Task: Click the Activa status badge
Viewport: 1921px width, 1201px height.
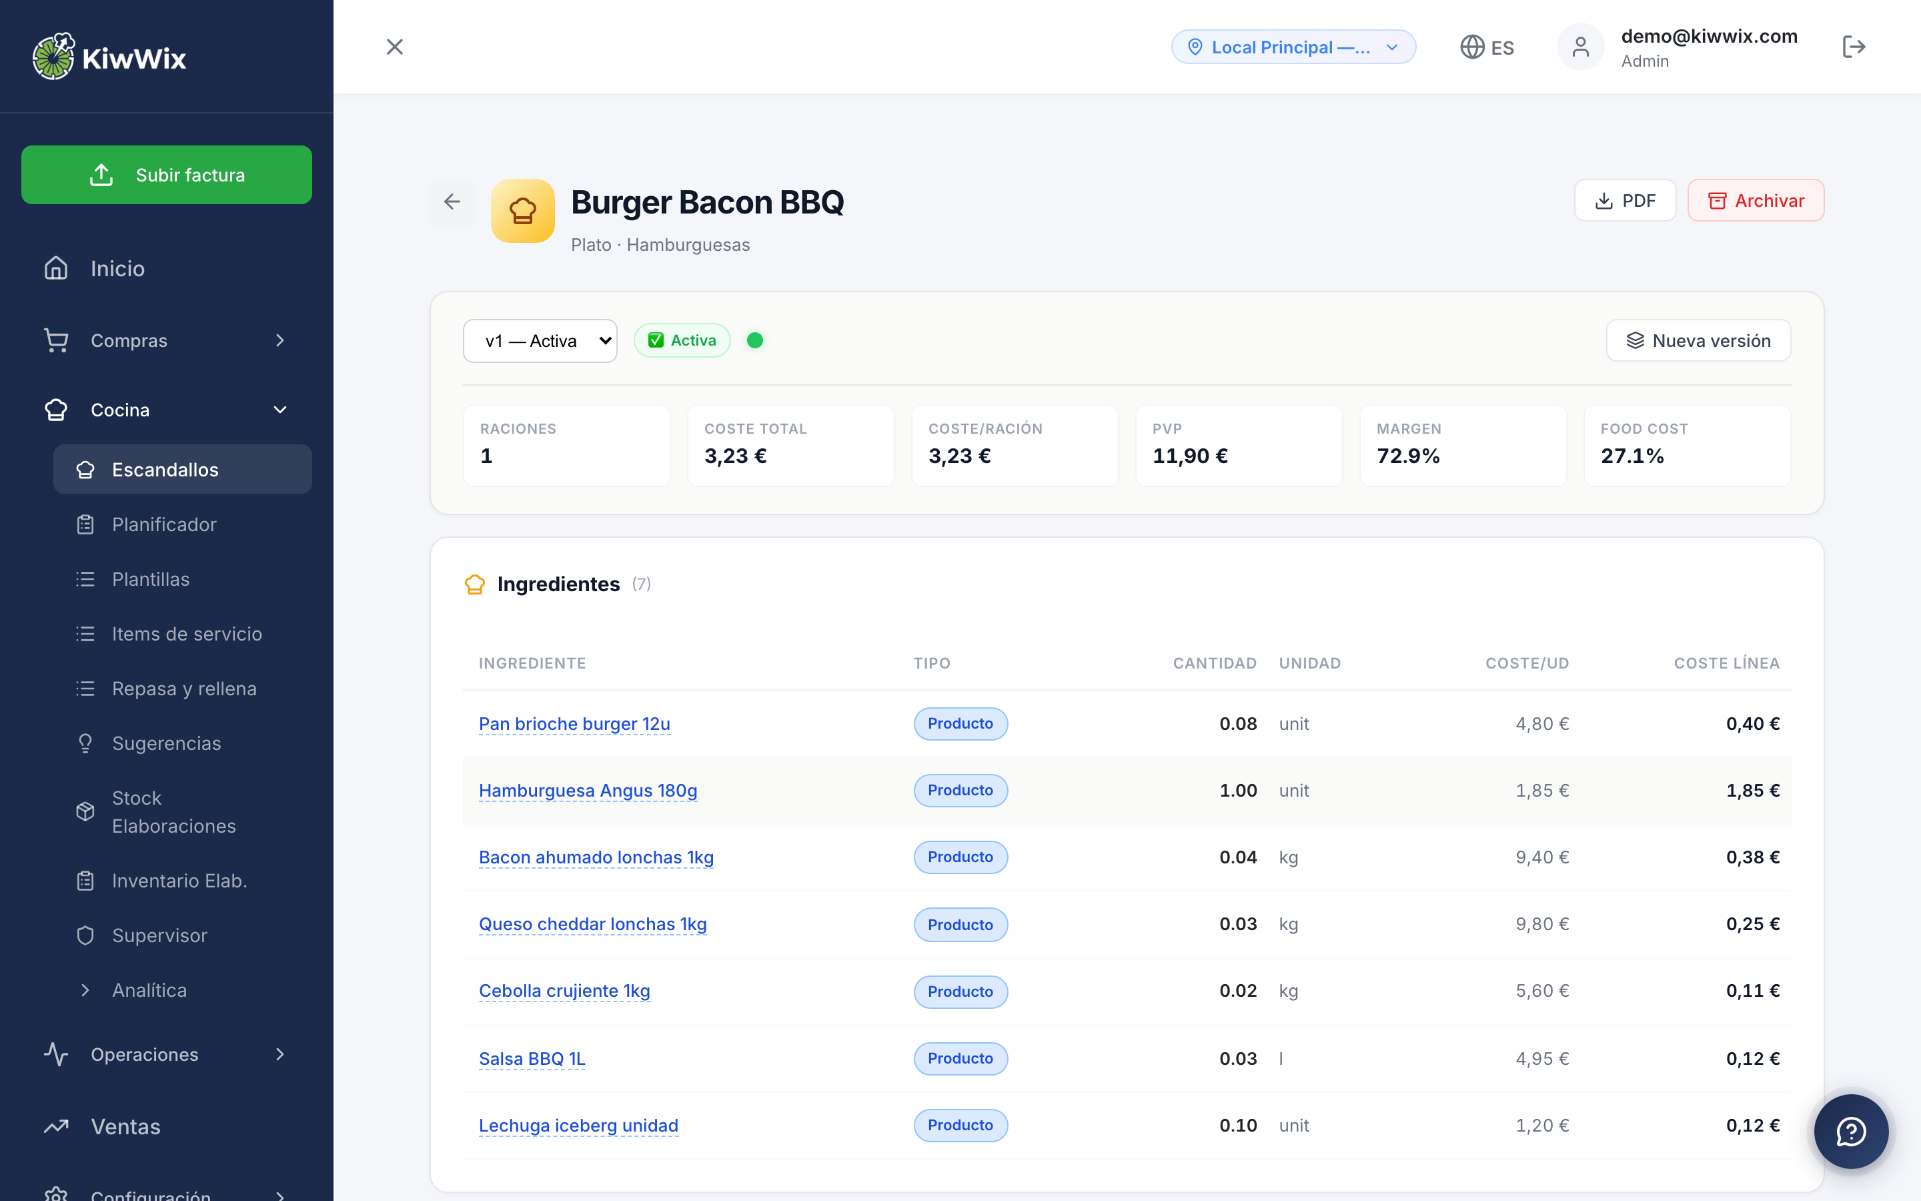Action: pyautogui.click(x=682, y=341)
